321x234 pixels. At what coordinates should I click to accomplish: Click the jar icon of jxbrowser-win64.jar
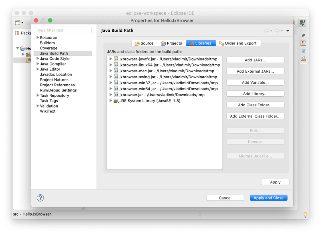[116, 89]
